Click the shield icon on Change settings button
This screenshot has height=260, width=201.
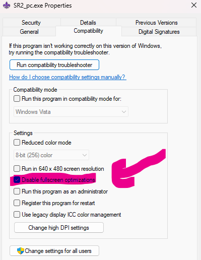click(x=21, y=251)
